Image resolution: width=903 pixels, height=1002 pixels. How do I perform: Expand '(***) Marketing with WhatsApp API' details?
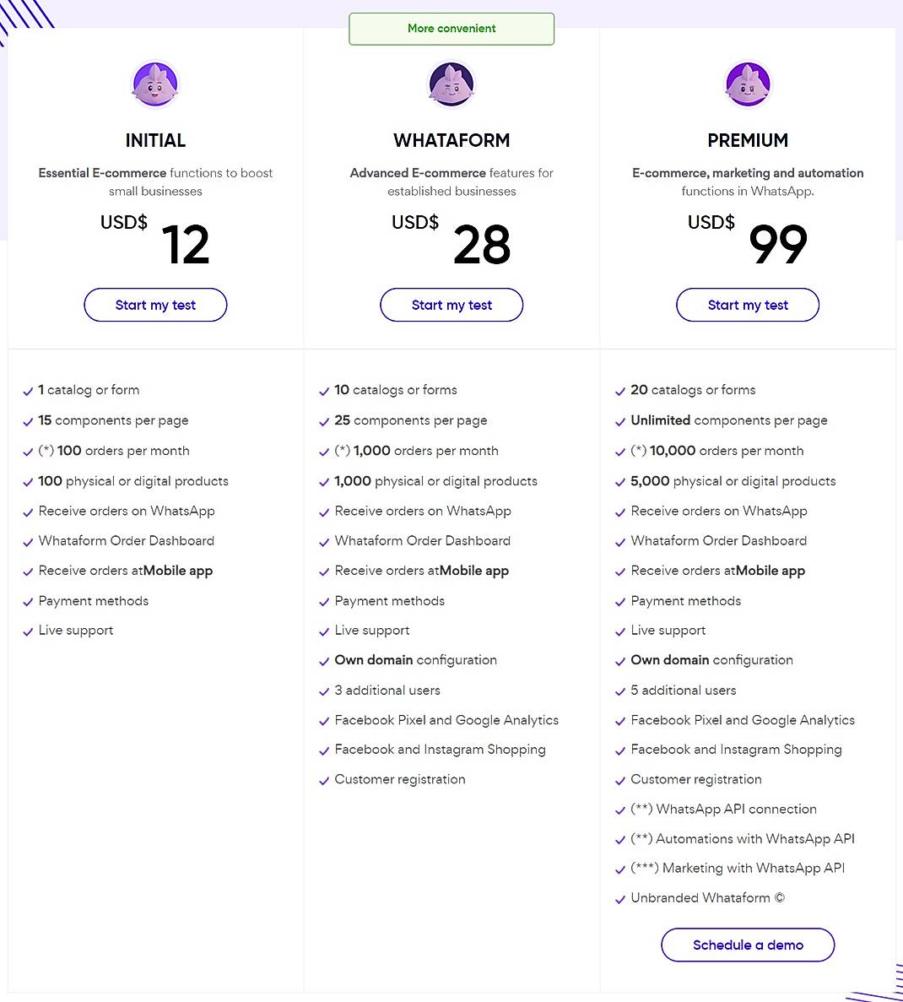click(x=738, y=869)
